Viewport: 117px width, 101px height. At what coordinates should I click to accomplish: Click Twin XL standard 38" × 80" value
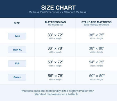tap(97, 48)
